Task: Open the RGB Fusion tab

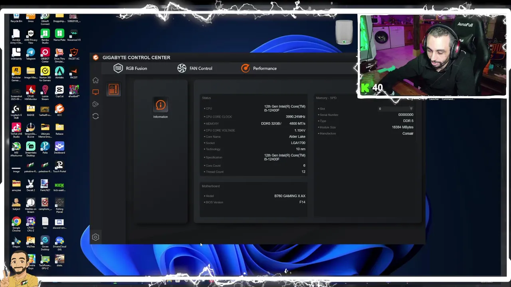Action: pyautogui.click(x=131, y=68)
